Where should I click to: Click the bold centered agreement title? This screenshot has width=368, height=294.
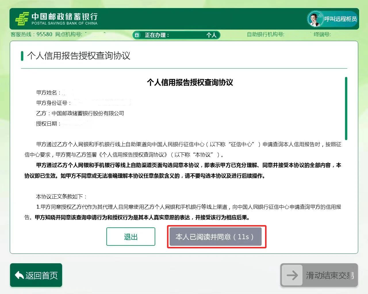coord(190,82)
